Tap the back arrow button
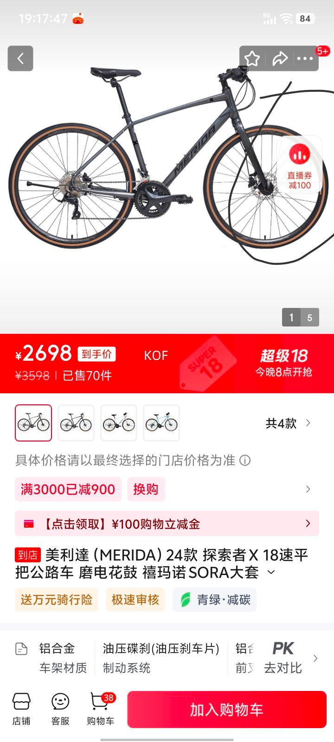 (20, 58)
